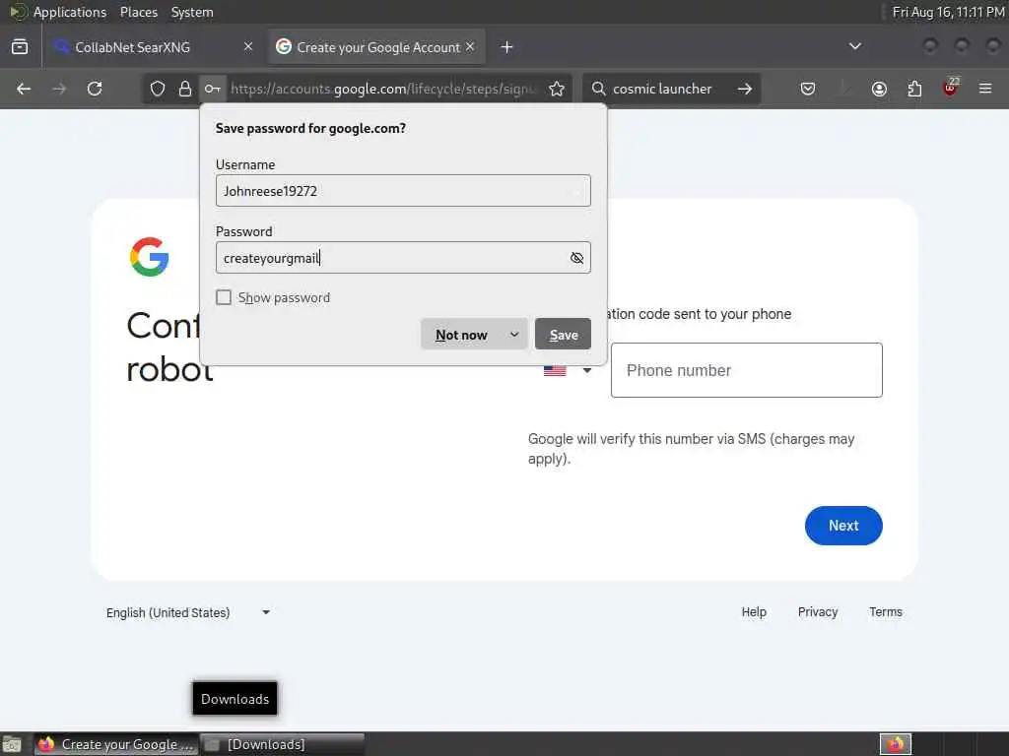The height and width of the screenshot is (756, 1009).
Task: Open the Applications menu
Action: [x=70, y=12]
